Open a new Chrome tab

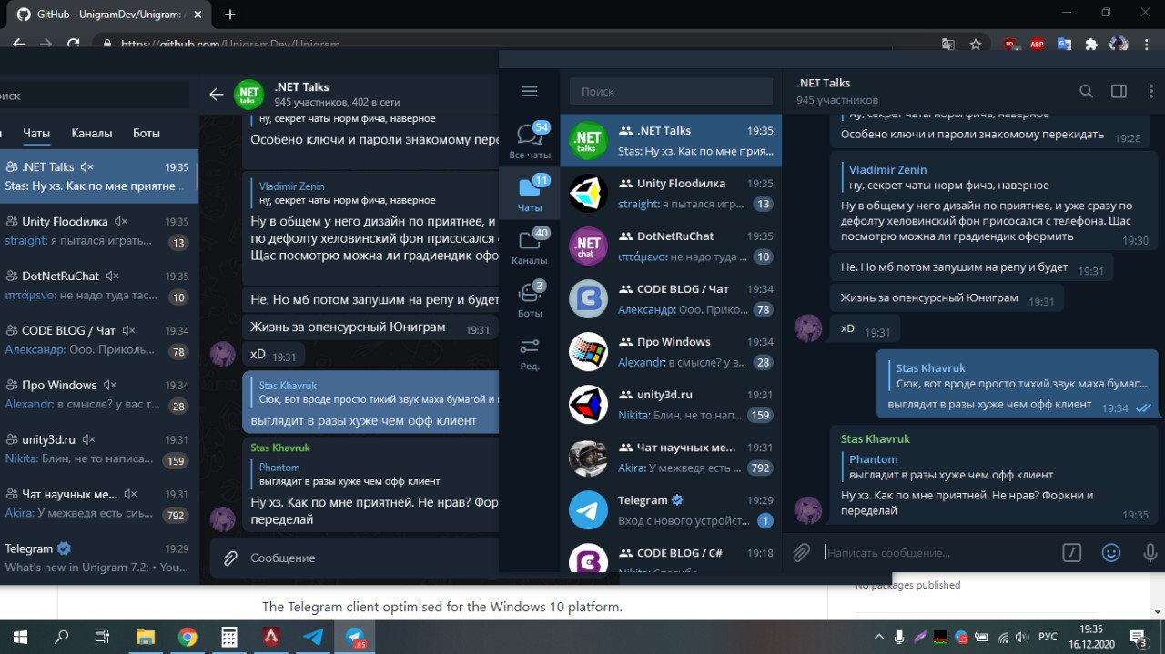click(230, 15)
